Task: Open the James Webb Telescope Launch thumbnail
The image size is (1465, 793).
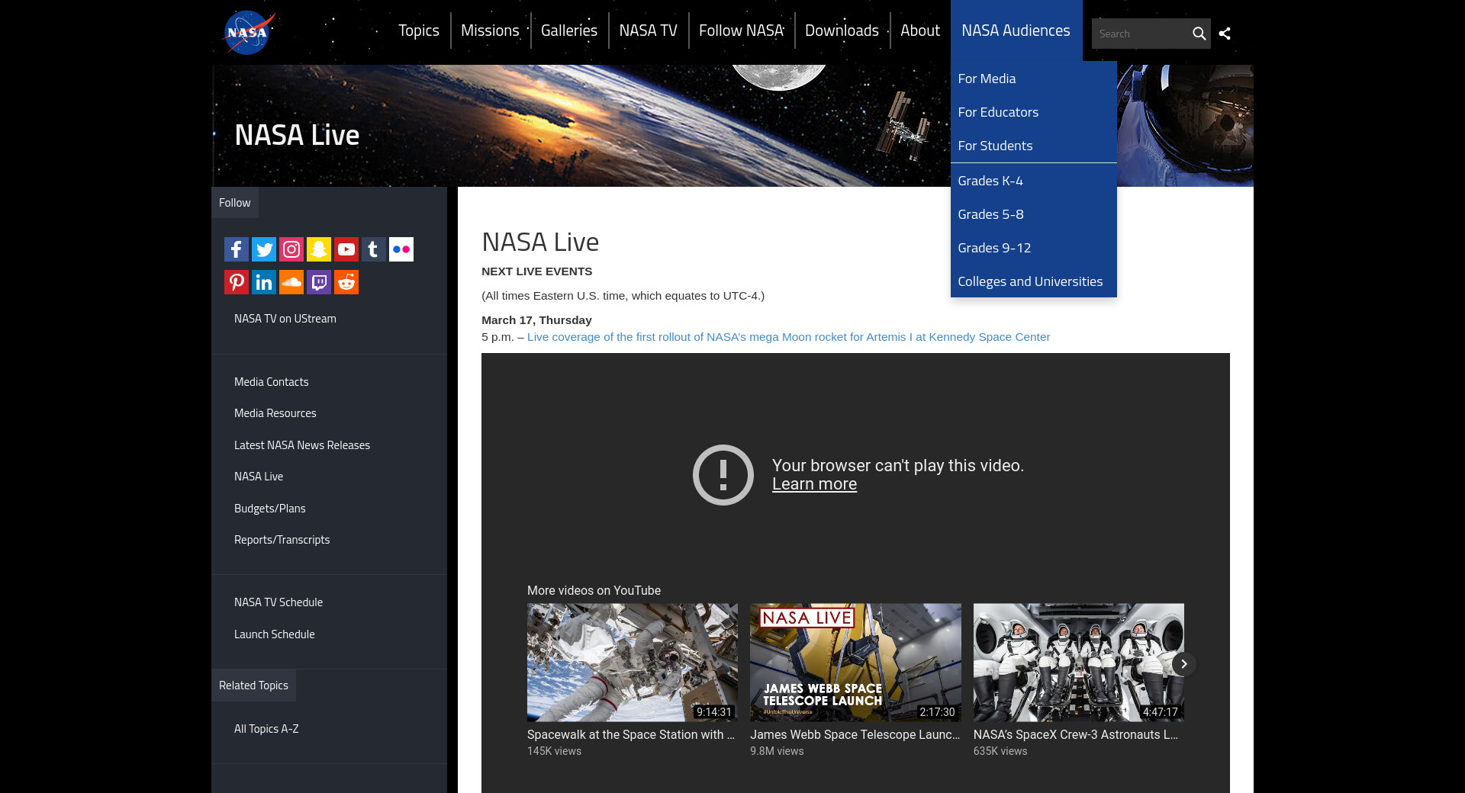Action: 855,663
